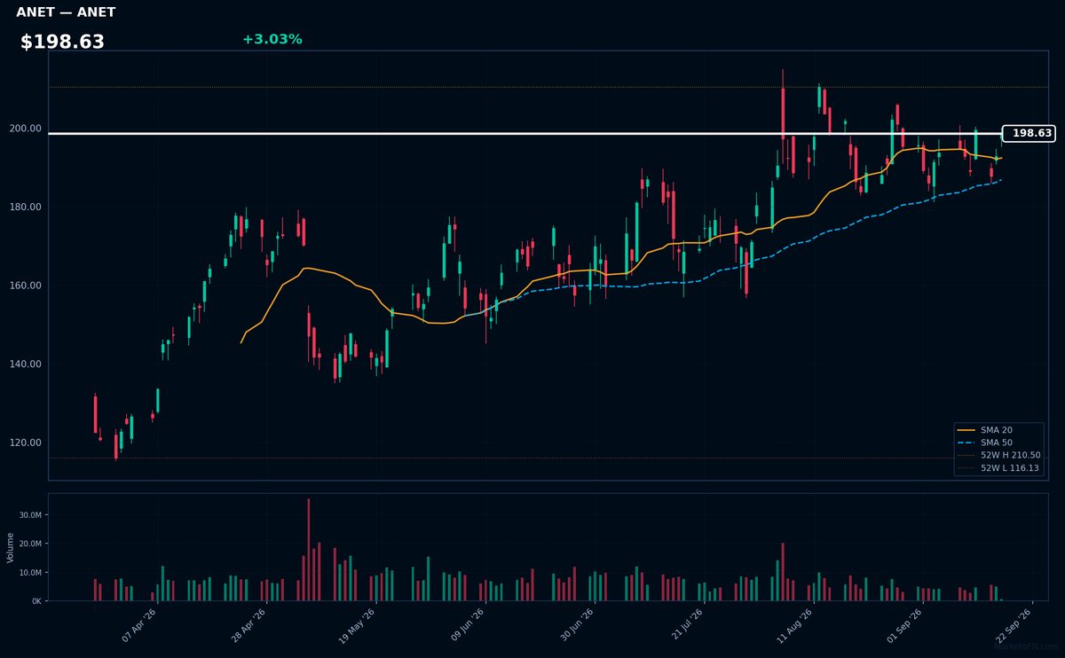Select 52W L 116.13 legend entry
Image resolution: width=1065 pixels, height=658 pixels.
point(998,467)
